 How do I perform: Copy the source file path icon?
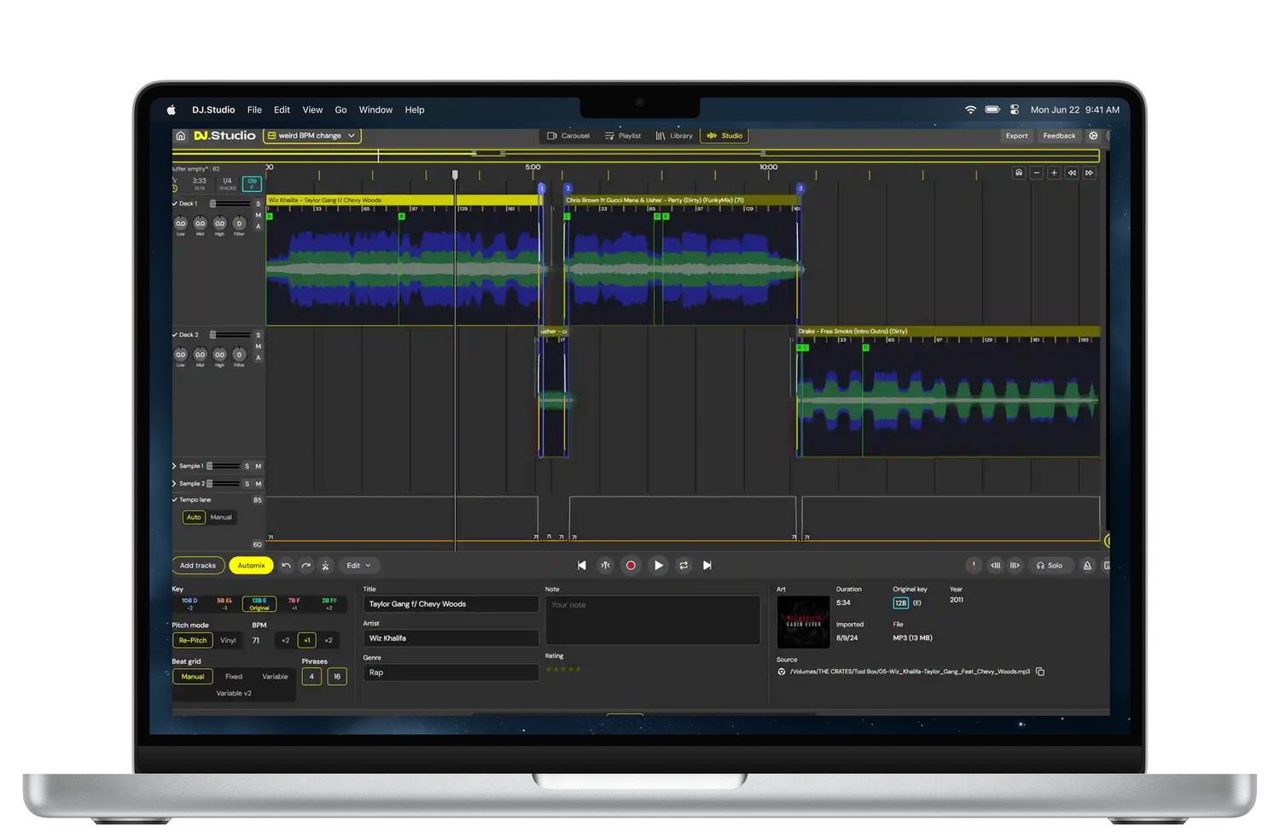pos(1040,672)
